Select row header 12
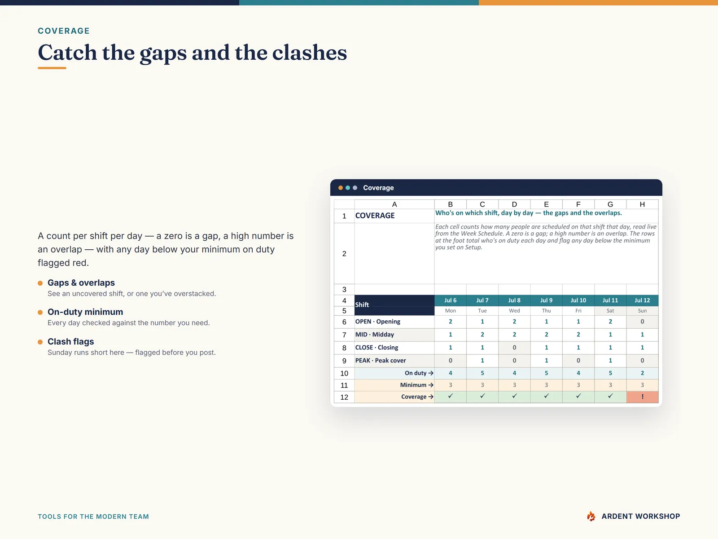Viewport: 718px width, 539px height. pyautogui.click(x=344, y=397)
